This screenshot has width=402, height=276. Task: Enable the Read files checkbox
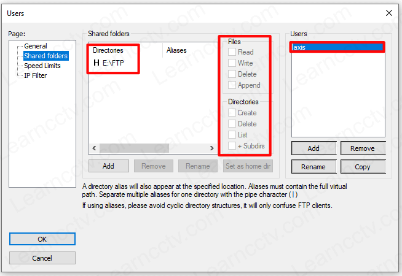(232, 53)
